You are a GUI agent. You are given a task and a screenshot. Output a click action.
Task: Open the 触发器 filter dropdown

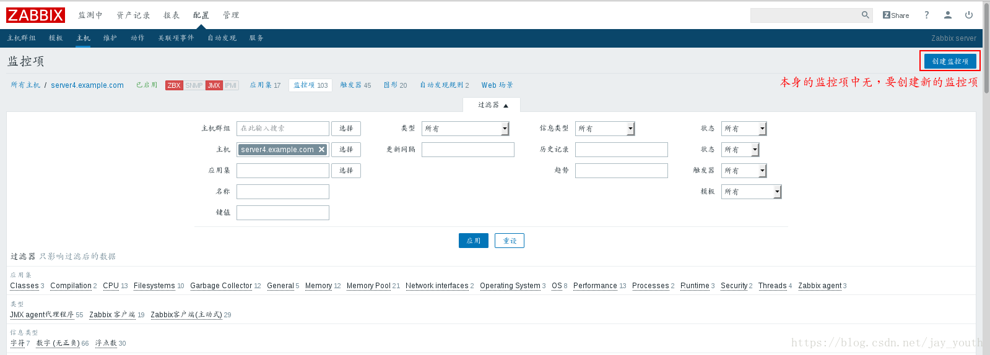744,171
